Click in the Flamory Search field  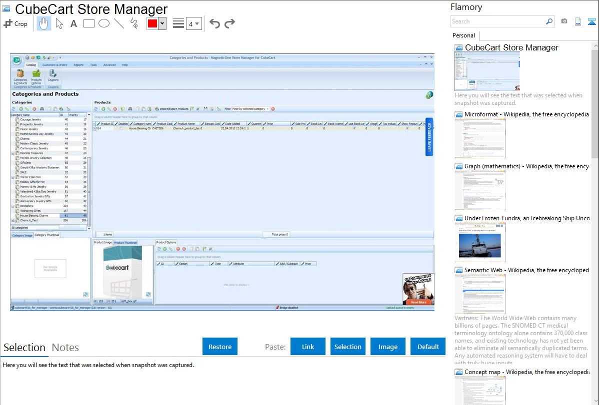click(497, 21)
